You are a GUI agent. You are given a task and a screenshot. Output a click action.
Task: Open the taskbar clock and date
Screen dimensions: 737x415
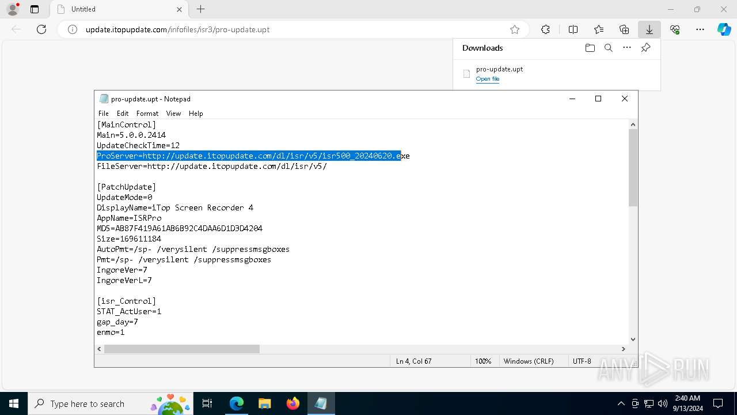pyautogui.click(x=687, y=403)
